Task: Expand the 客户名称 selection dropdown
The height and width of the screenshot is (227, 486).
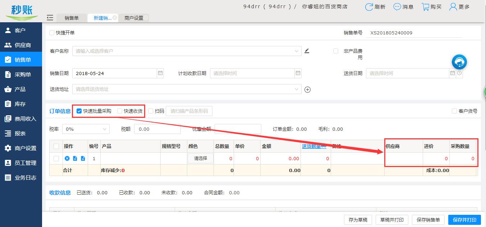Action: tap(295, 51)
